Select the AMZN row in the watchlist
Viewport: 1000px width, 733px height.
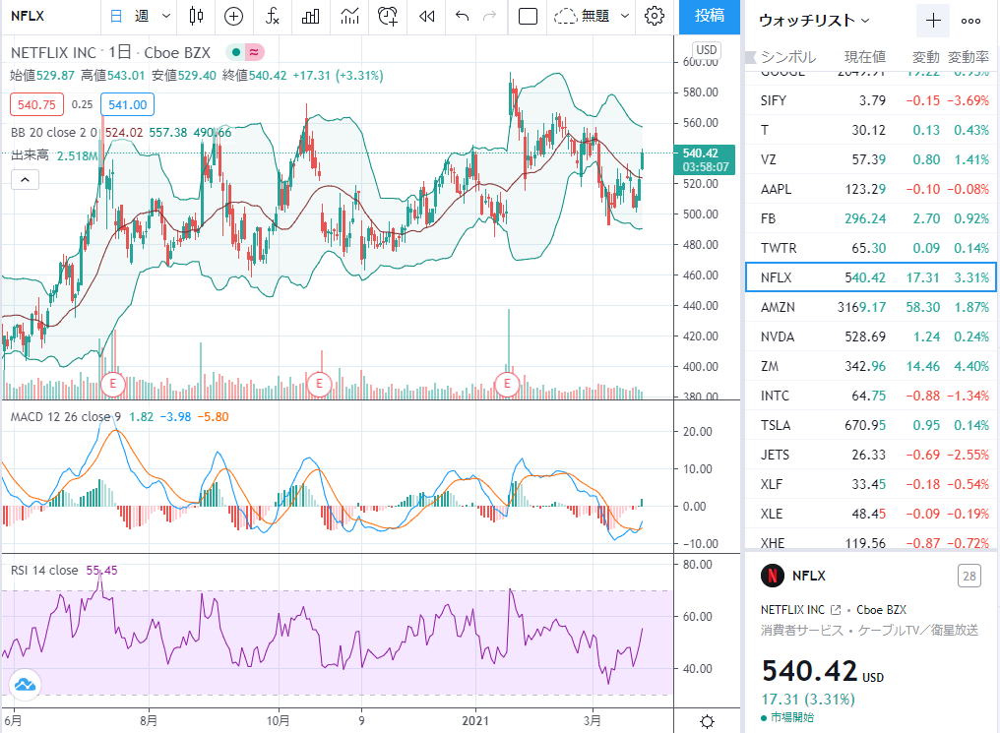(x=871, y=307)
